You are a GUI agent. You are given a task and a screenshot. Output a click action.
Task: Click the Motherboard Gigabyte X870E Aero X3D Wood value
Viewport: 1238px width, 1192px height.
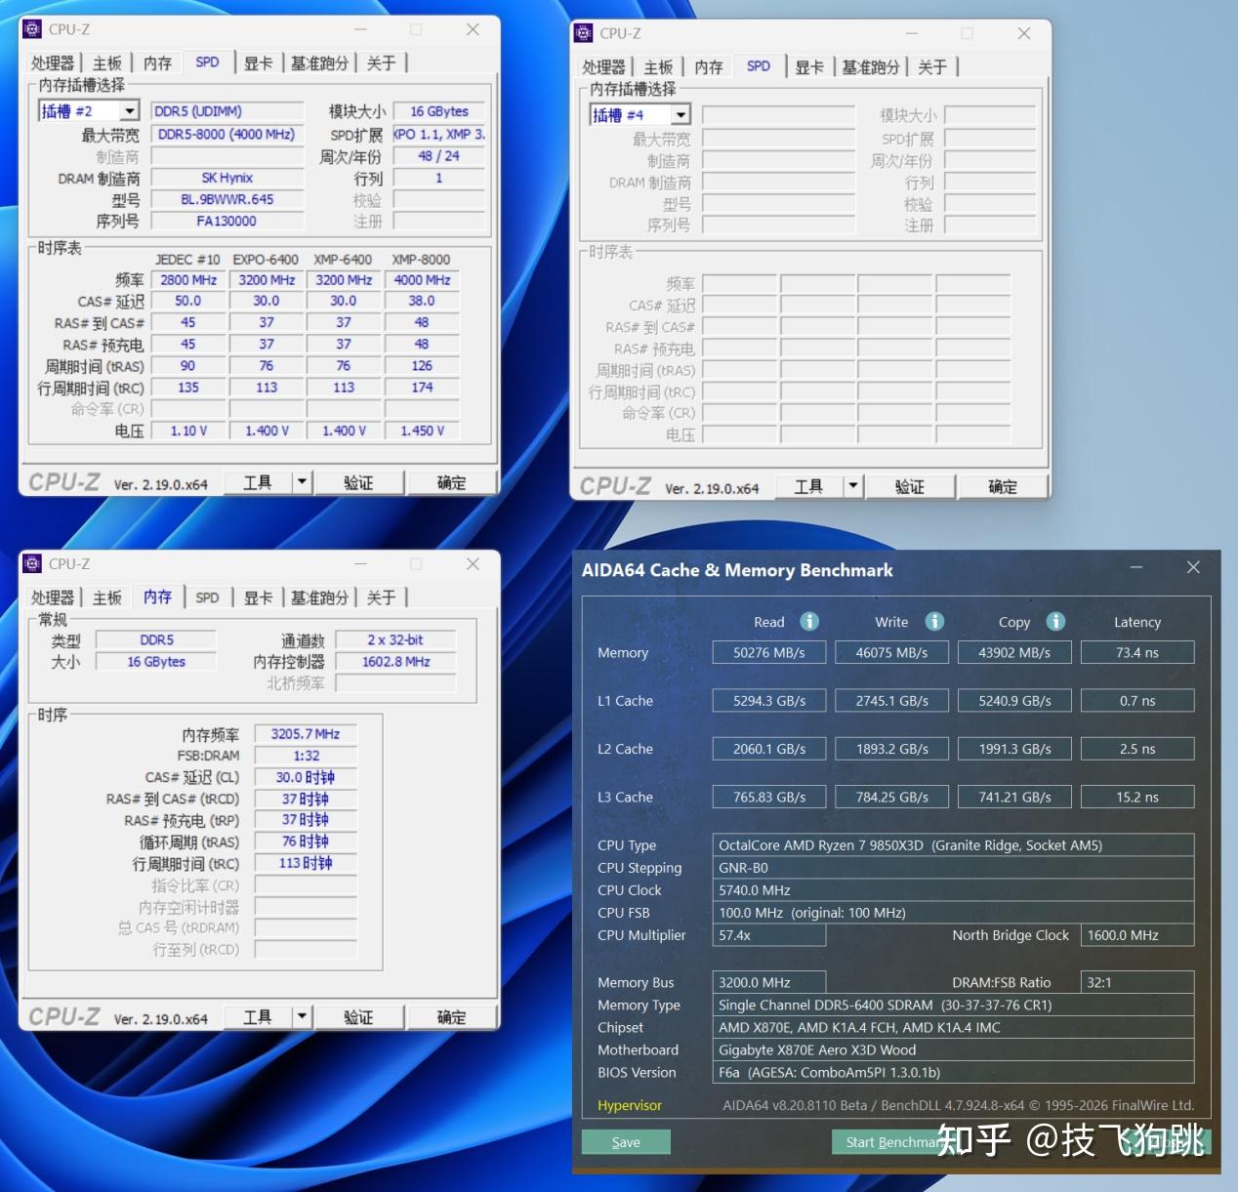[953, 1050]
